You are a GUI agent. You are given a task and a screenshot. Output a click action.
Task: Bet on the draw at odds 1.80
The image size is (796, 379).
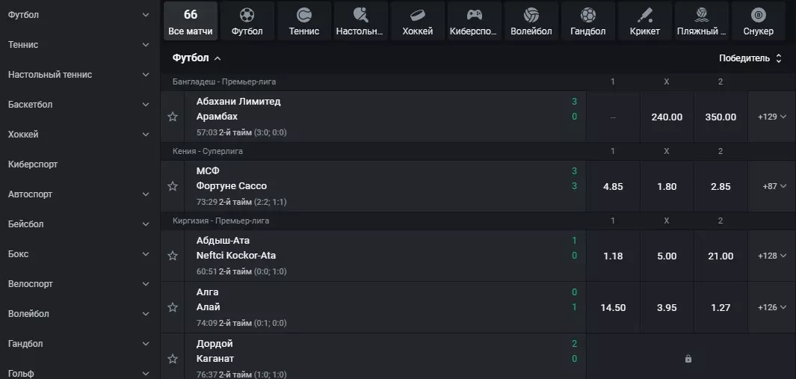(667, 186)
